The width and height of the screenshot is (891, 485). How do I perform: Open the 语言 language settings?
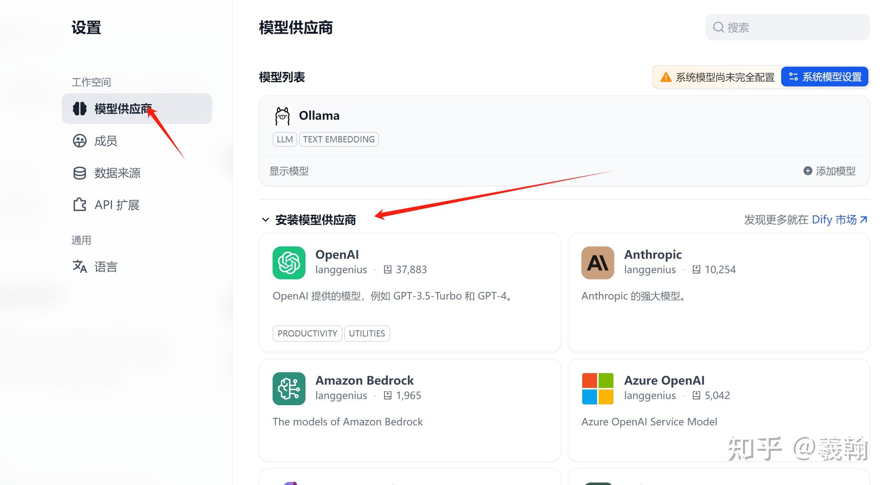[106, 267]
